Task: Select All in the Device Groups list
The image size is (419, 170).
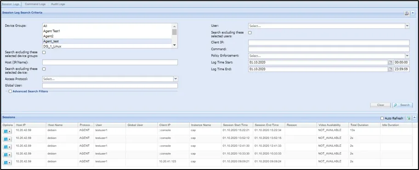Action: pyautogui.click(x=107, y=26)
